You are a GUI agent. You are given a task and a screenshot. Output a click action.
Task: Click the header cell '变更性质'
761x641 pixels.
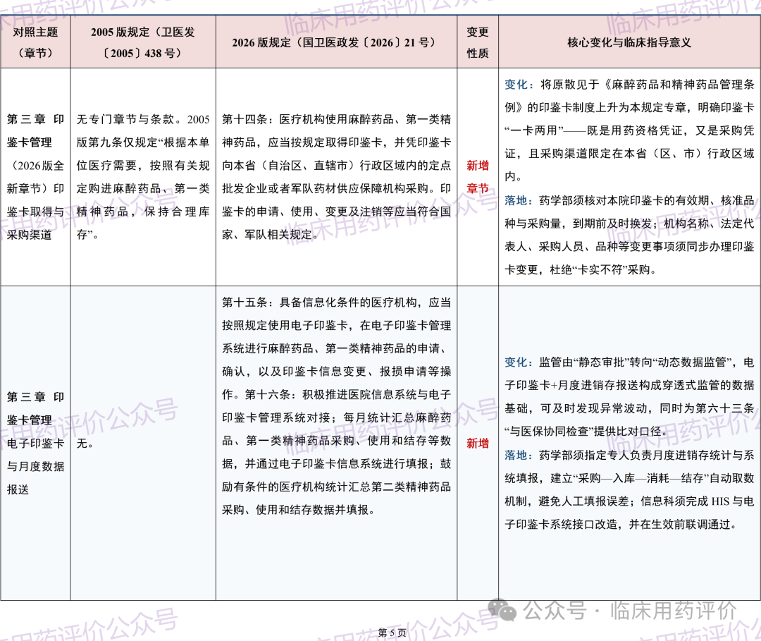478,42
